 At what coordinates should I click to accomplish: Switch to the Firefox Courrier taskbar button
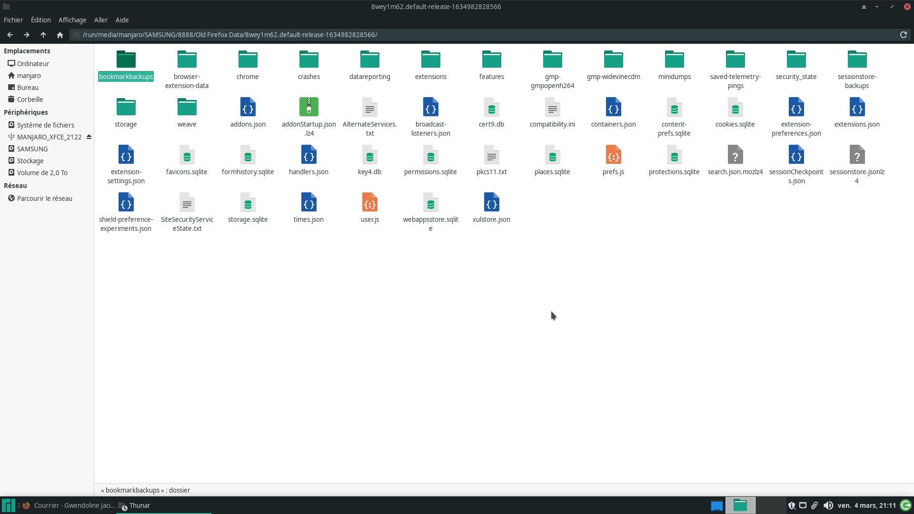[69, 505]
